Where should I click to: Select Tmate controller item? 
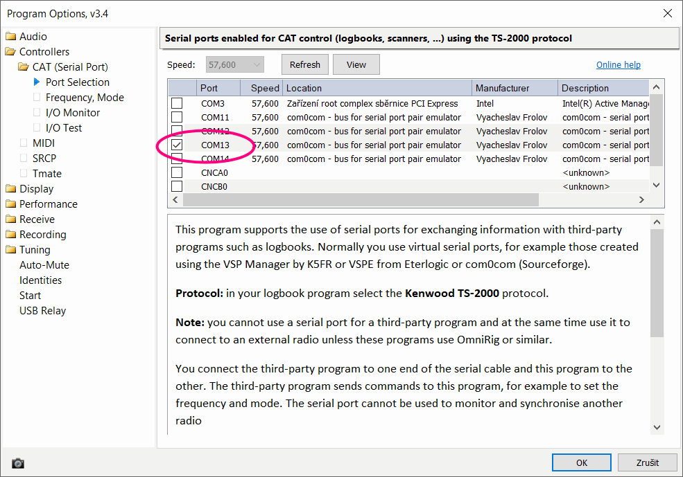[47, 174]
